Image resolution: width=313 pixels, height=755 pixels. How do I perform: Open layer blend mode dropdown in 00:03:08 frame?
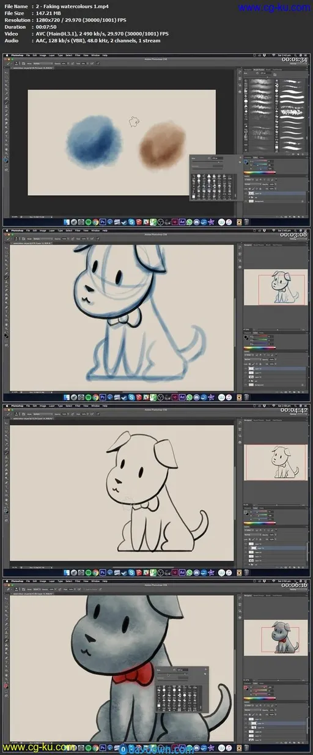[252, 359]
